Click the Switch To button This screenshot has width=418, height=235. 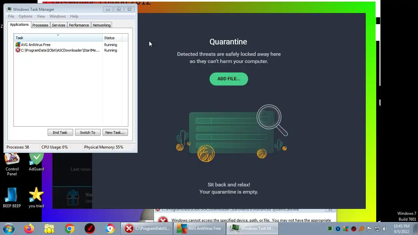[88, 133]
